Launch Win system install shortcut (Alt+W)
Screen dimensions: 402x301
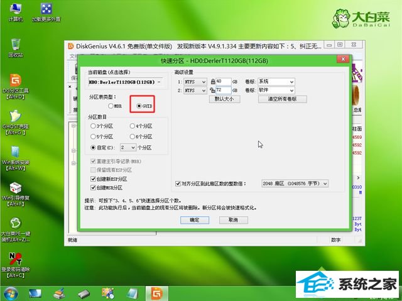16,158
